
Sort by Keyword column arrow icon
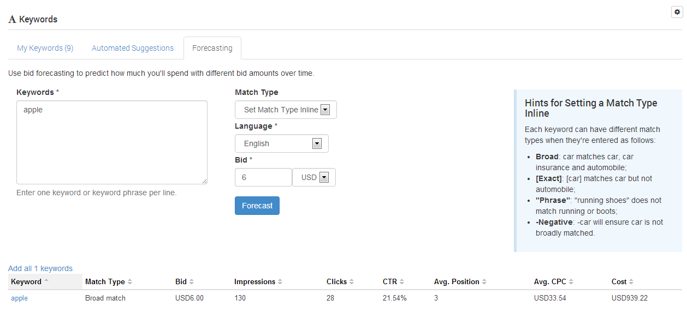tap(46, 281)
